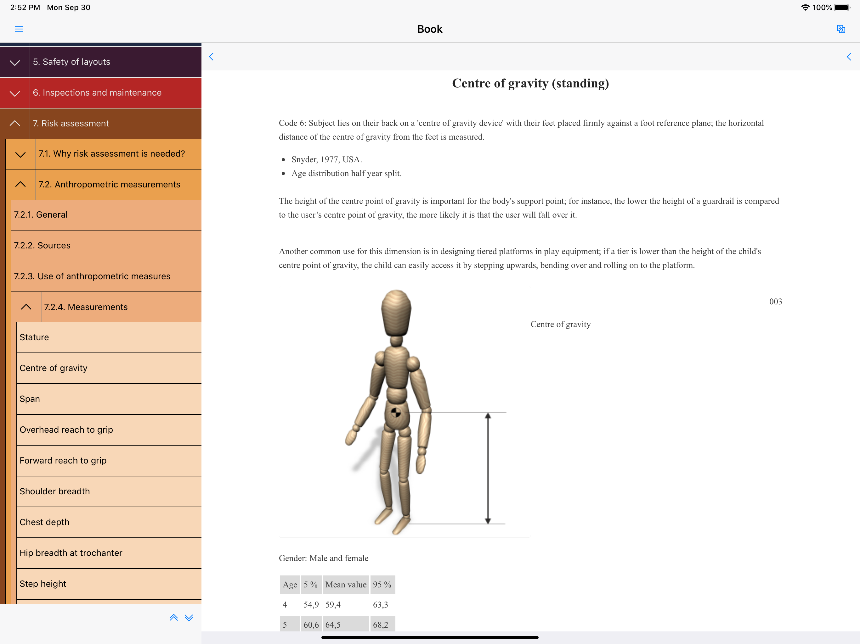The image size is (860, 644).
Task: Open Forward reach to grip page
Action: [109, 461]
